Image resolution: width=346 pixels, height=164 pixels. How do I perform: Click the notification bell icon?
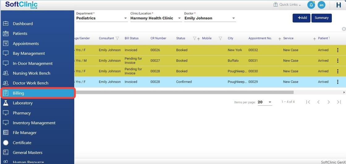click(311, 5)
